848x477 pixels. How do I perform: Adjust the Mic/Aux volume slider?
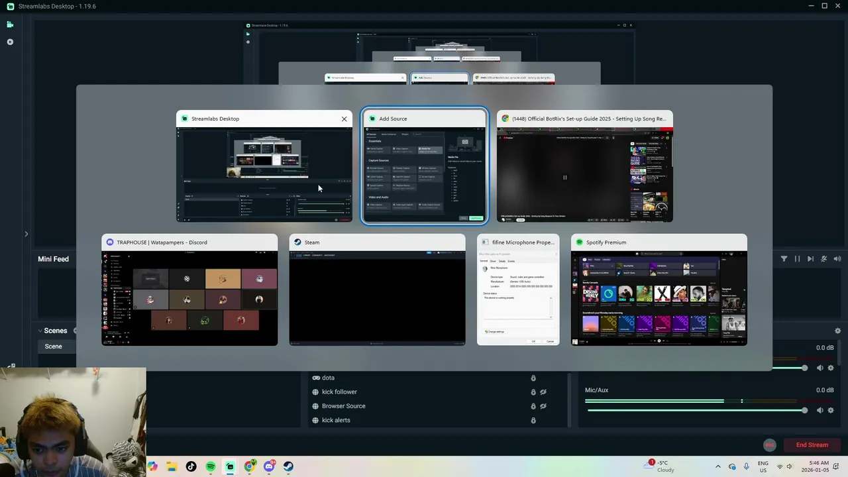pos(697,410)
